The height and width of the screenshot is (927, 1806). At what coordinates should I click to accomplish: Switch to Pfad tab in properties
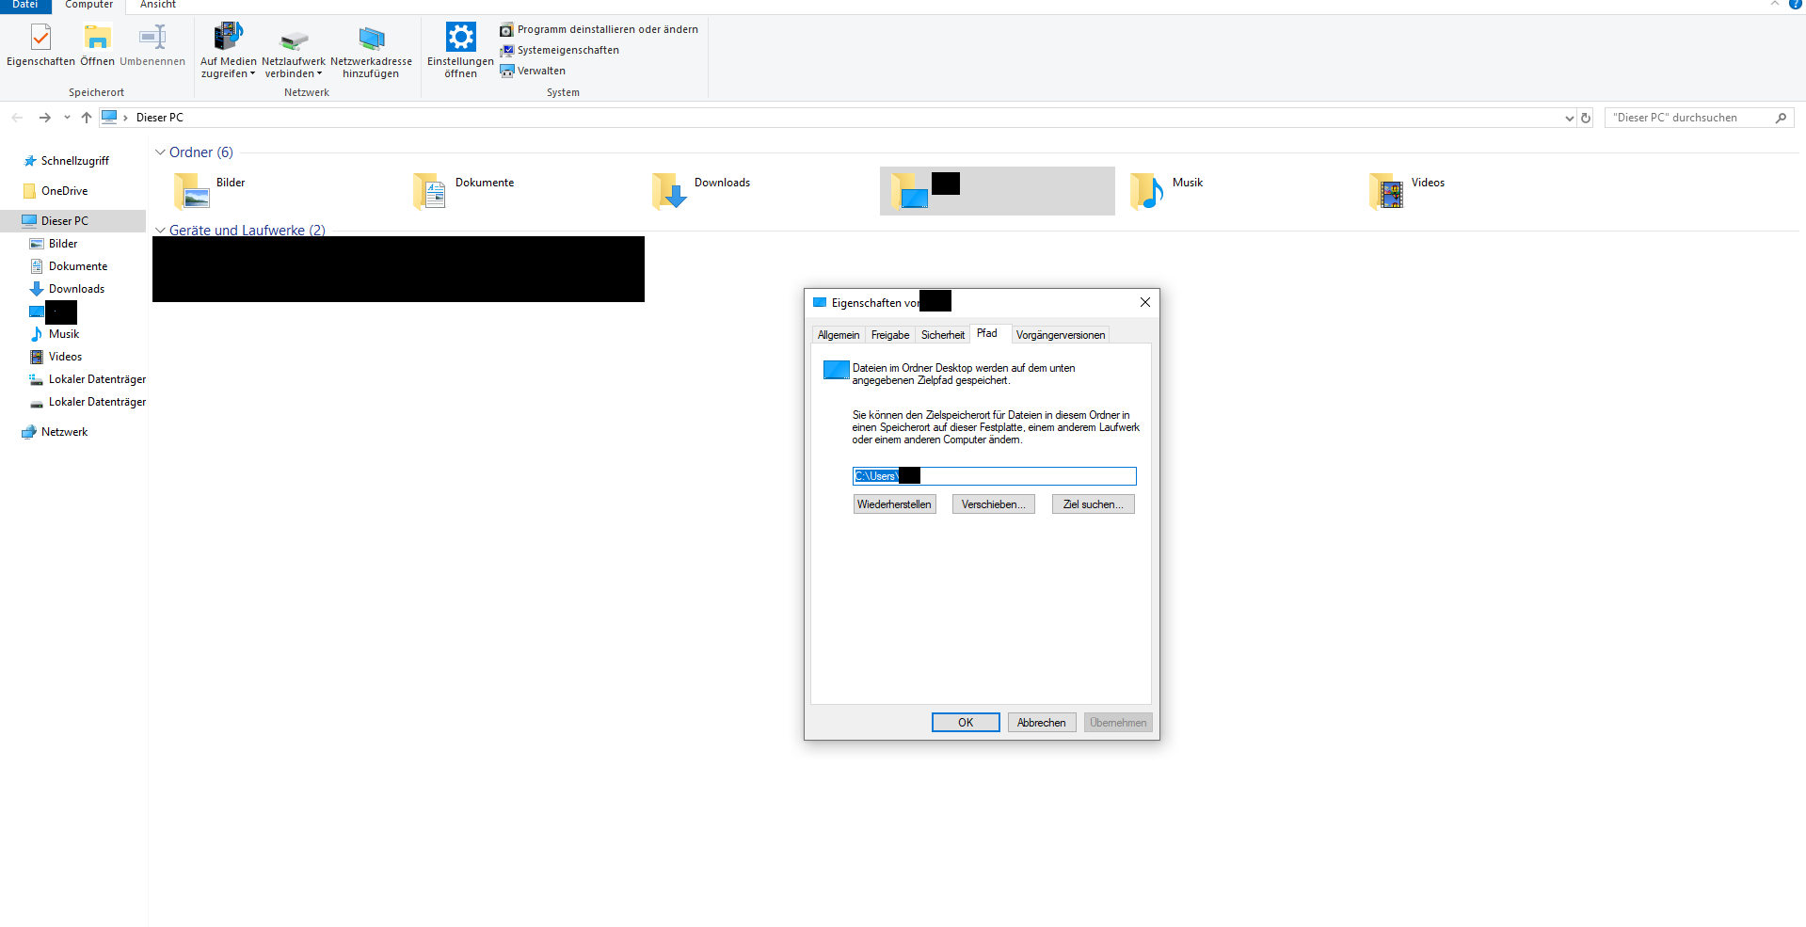coord(987,333)
